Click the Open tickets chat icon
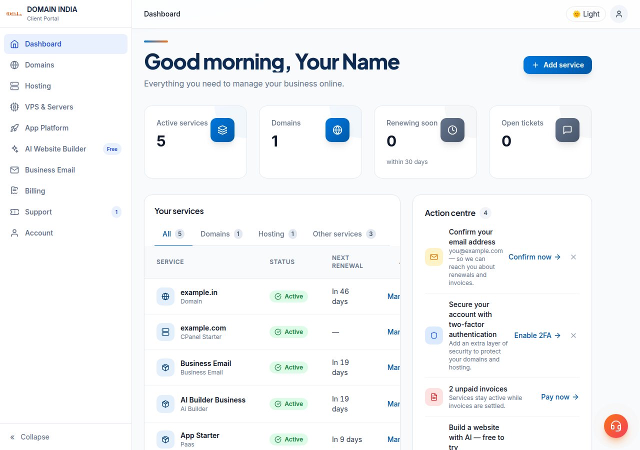 567,130
